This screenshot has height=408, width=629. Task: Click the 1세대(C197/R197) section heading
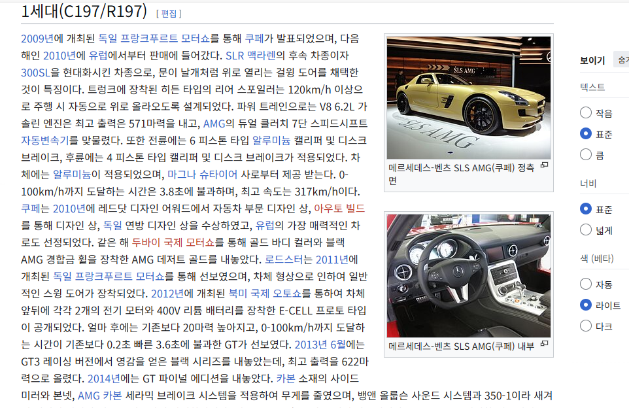[84, 11]
